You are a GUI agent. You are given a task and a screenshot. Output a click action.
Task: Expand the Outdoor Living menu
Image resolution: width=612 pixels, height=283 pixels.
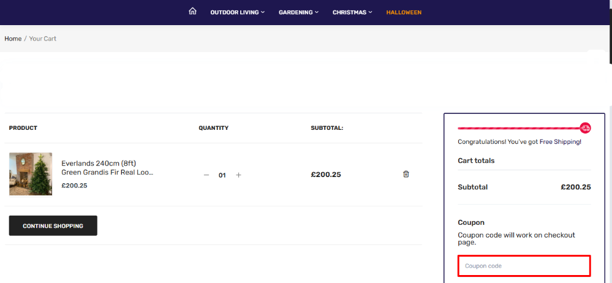pyautogui.click(x=237, y=12)
